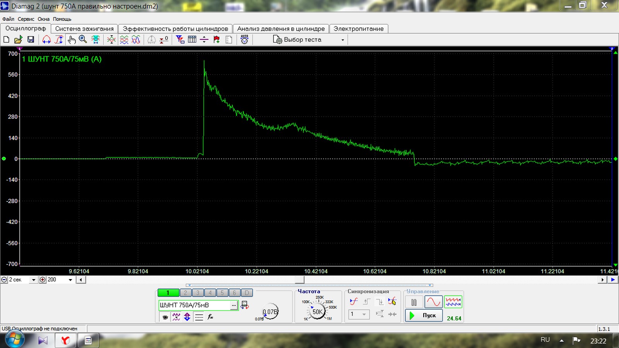Open the filter settings icon with funnel
619x348 pixels.
point(180,39)
